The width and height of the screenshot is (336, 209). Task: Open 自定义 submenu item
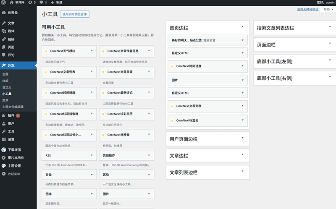pos(7,87)
